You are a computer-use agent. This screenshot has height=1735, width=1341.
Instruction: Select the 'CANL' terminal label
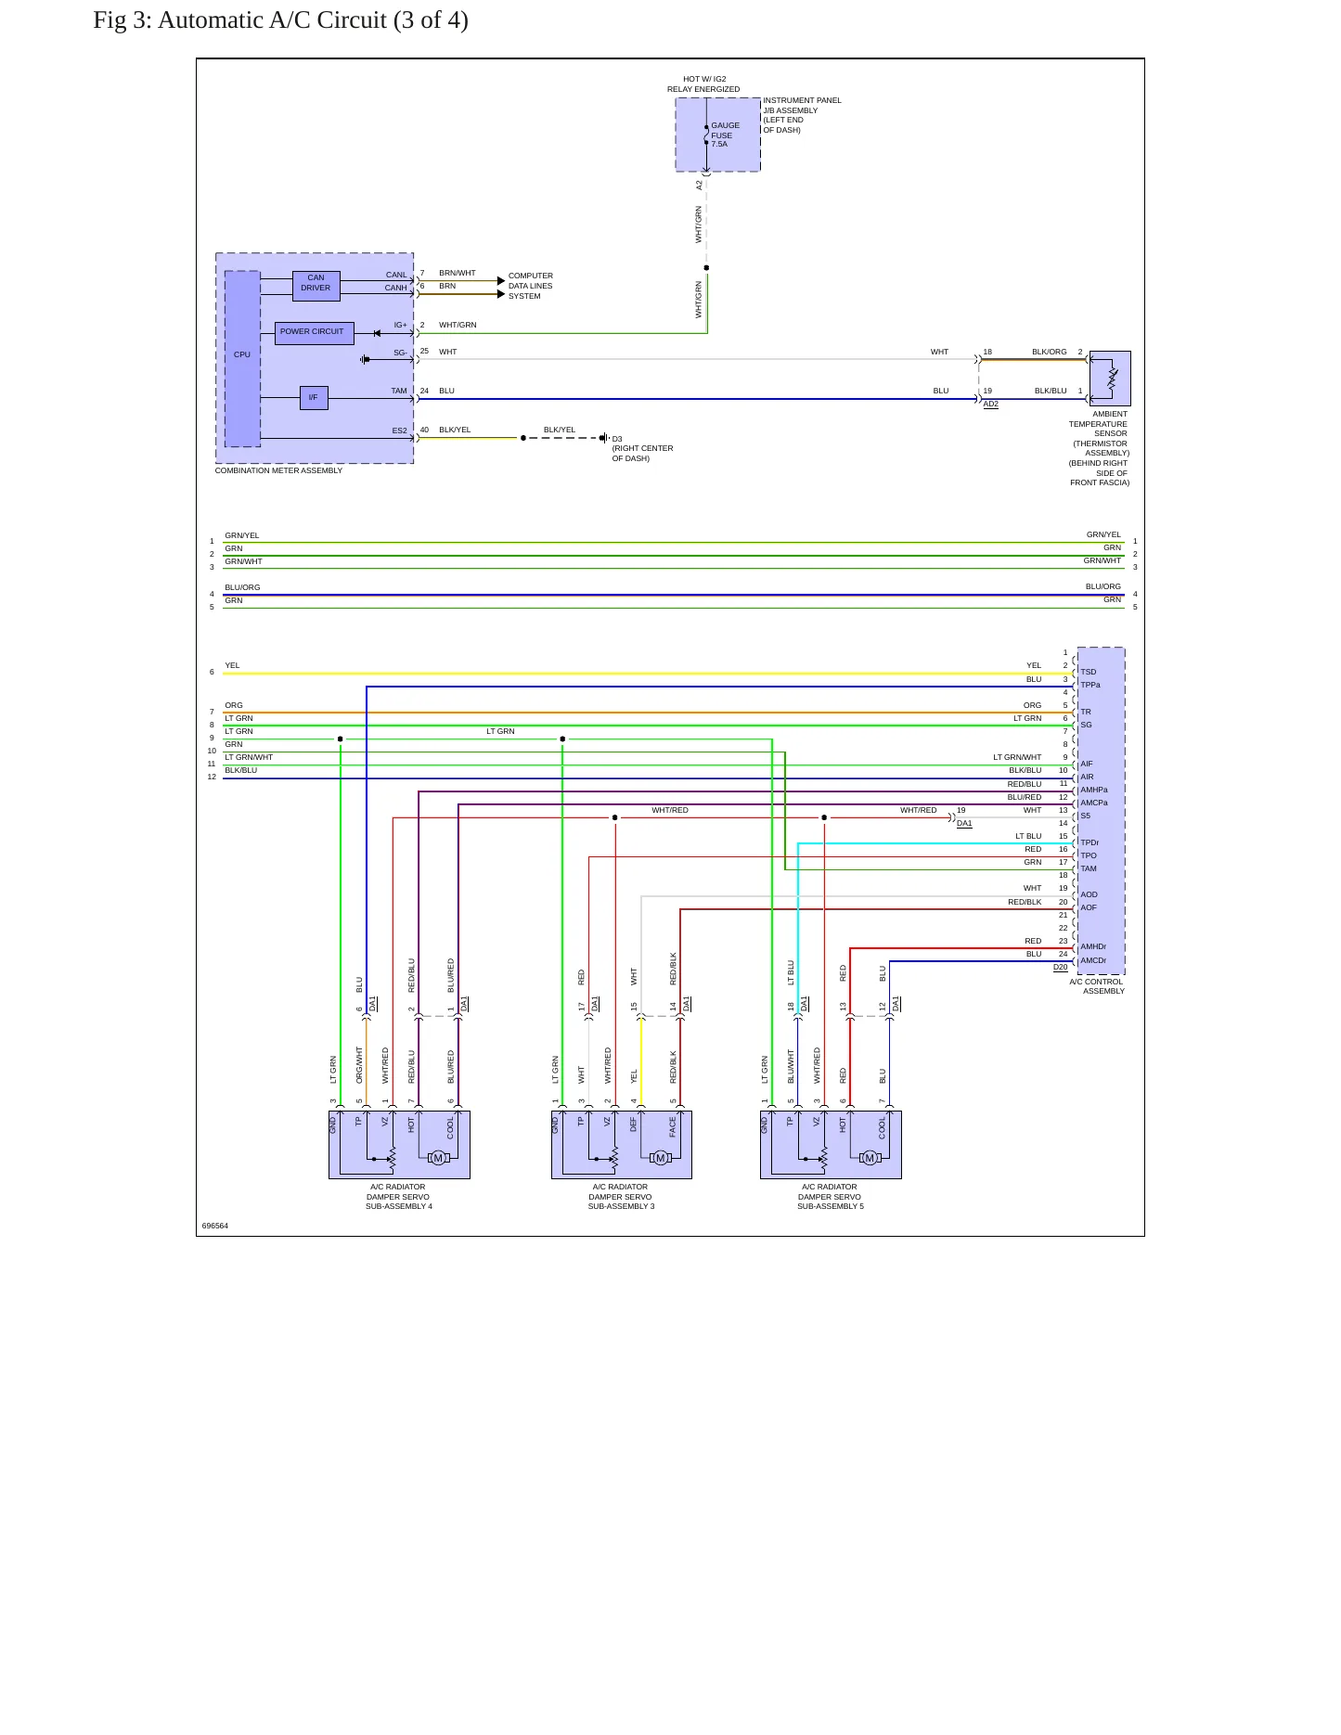(396, 275)
